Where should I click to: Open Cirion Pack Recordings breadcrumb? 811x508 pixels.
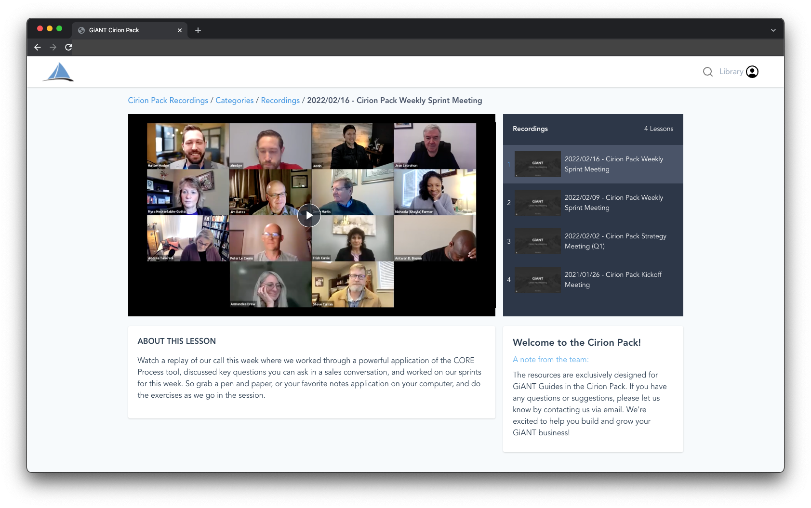tap(168, 100)
